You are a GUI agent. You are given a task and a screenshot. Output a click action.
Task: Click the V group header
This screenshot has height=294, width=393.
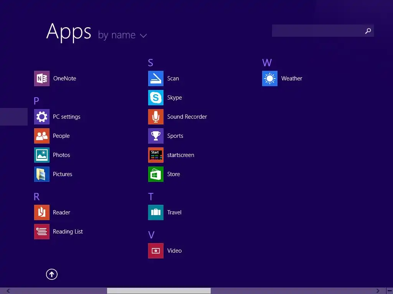[x=151, y=235]
